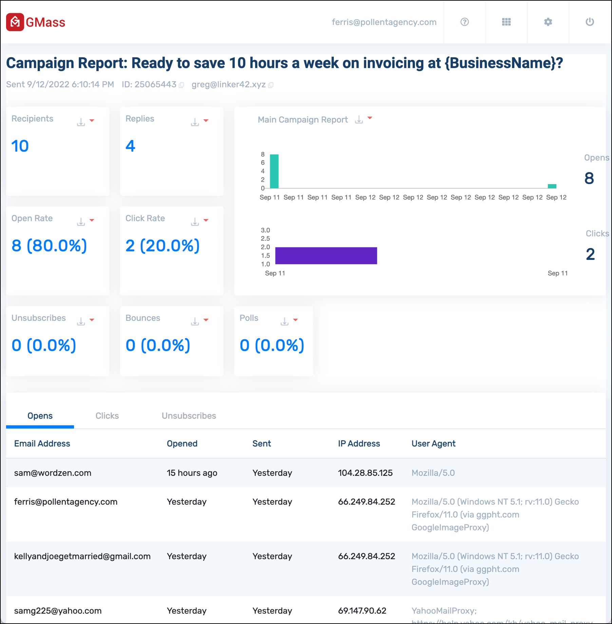Click the IP address 69.147.90.62
Viewport: 612px width, 624px height.
pyautogui.click(x=362, y=611)
